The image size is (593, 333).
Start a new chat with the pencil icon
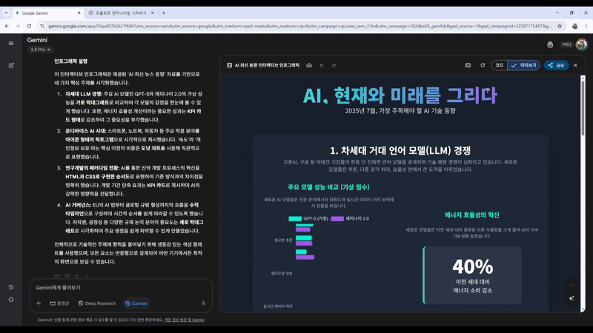(11, 65)
